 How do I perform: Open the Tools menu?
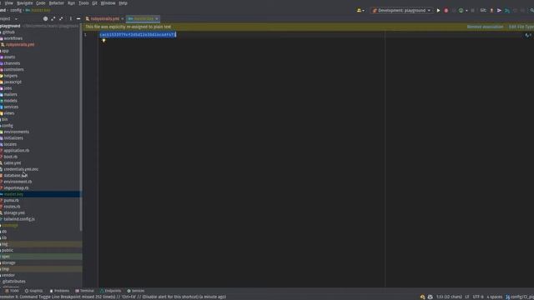coord(83,3)
